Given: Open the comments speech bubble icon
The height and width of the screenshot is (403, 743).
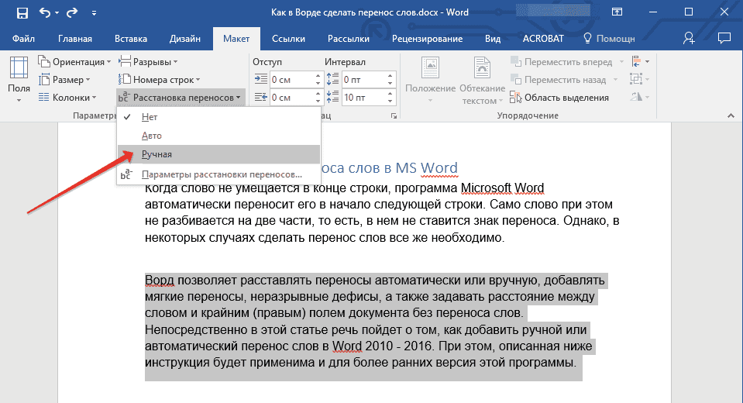Looking at the screenshot, I should coord(724,39).
